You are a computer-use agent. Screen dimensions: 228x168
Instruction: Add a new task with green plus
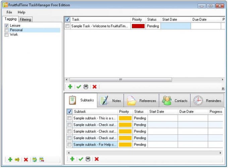coord(70,87)
